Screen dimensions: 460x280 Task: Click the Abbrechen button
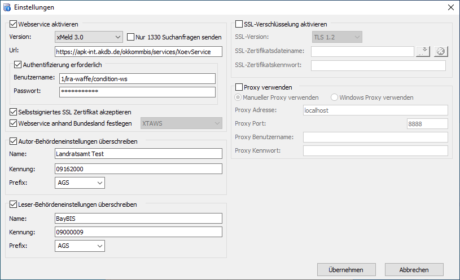[x=414, y=270]
